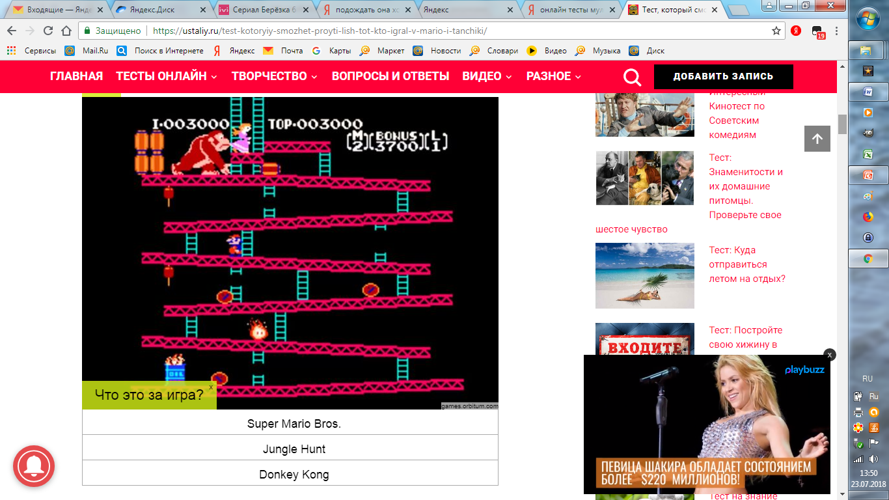Click the volume speaker tray icon
The height and width of the screenshot is (500, 889).
point(873,459)
